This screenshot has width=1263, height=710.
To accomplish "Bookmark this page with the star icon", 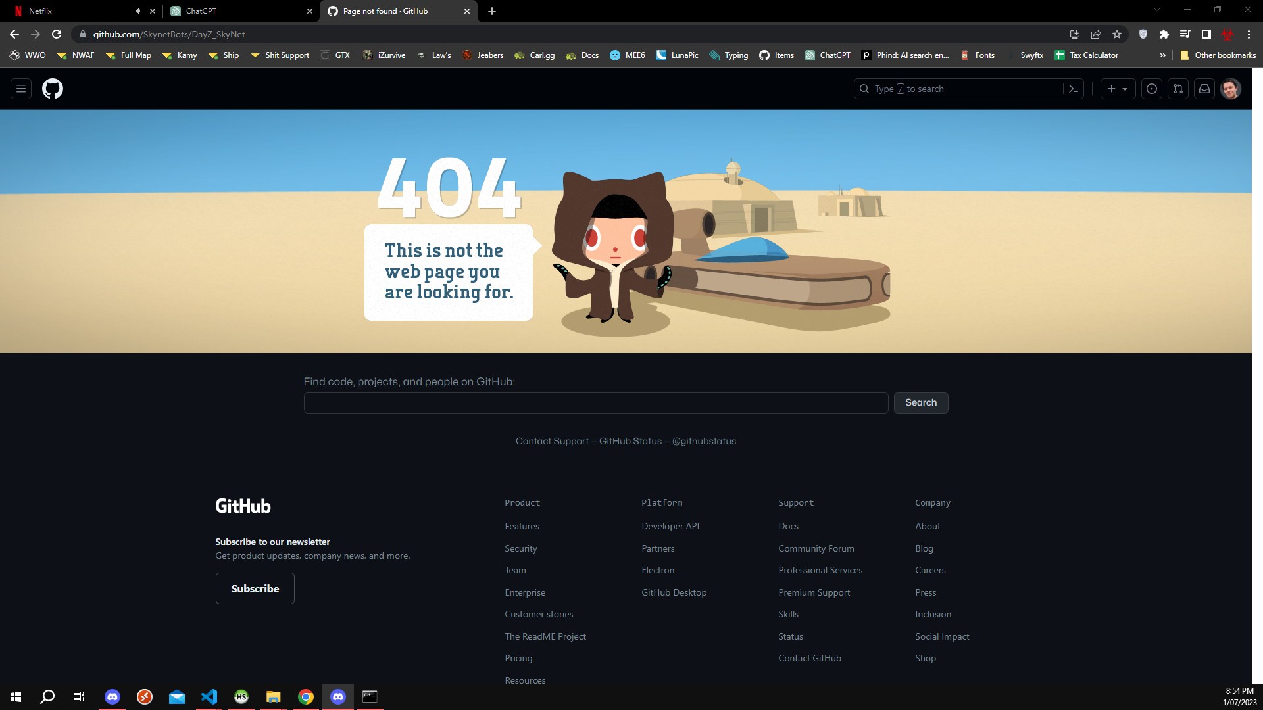I will (1117, 34).
